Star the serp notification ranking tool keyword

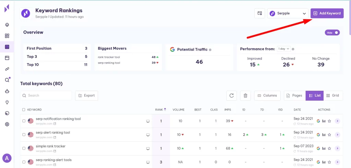(329, 121)
